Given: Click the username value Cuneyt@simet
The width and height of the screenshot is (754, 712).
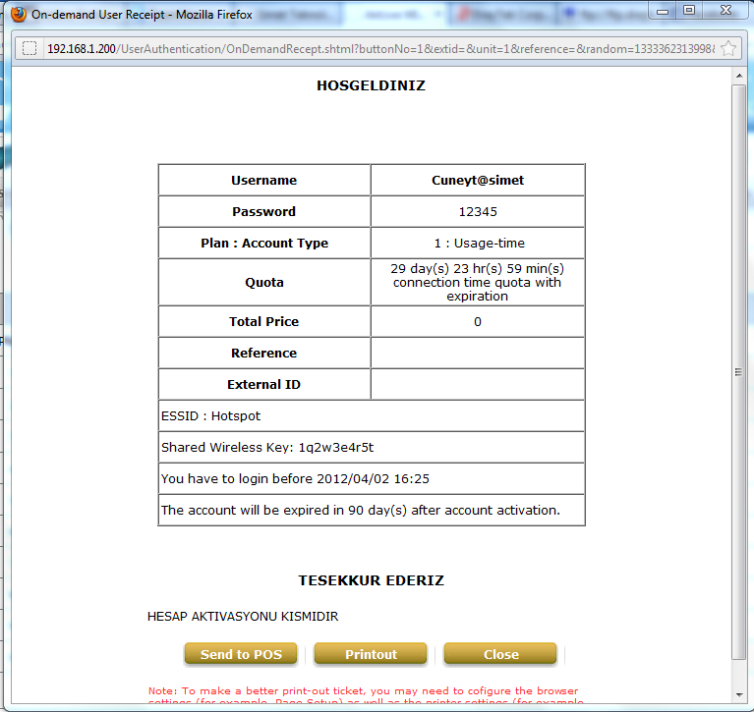Looking at the screenshot, I should point(477,181).
